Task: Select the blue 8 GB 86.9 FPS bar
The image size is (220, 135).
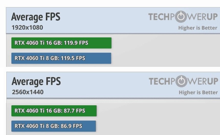Action: click(x=54, y=126)
